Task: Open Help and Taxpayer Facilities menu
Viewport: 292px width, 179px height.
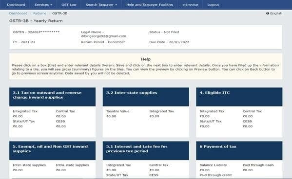Action: point(150,5)
